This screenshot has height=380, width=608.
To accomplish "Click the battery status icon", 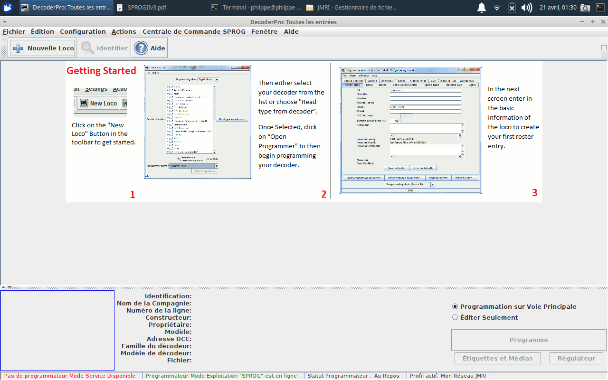I will [512, 8].
